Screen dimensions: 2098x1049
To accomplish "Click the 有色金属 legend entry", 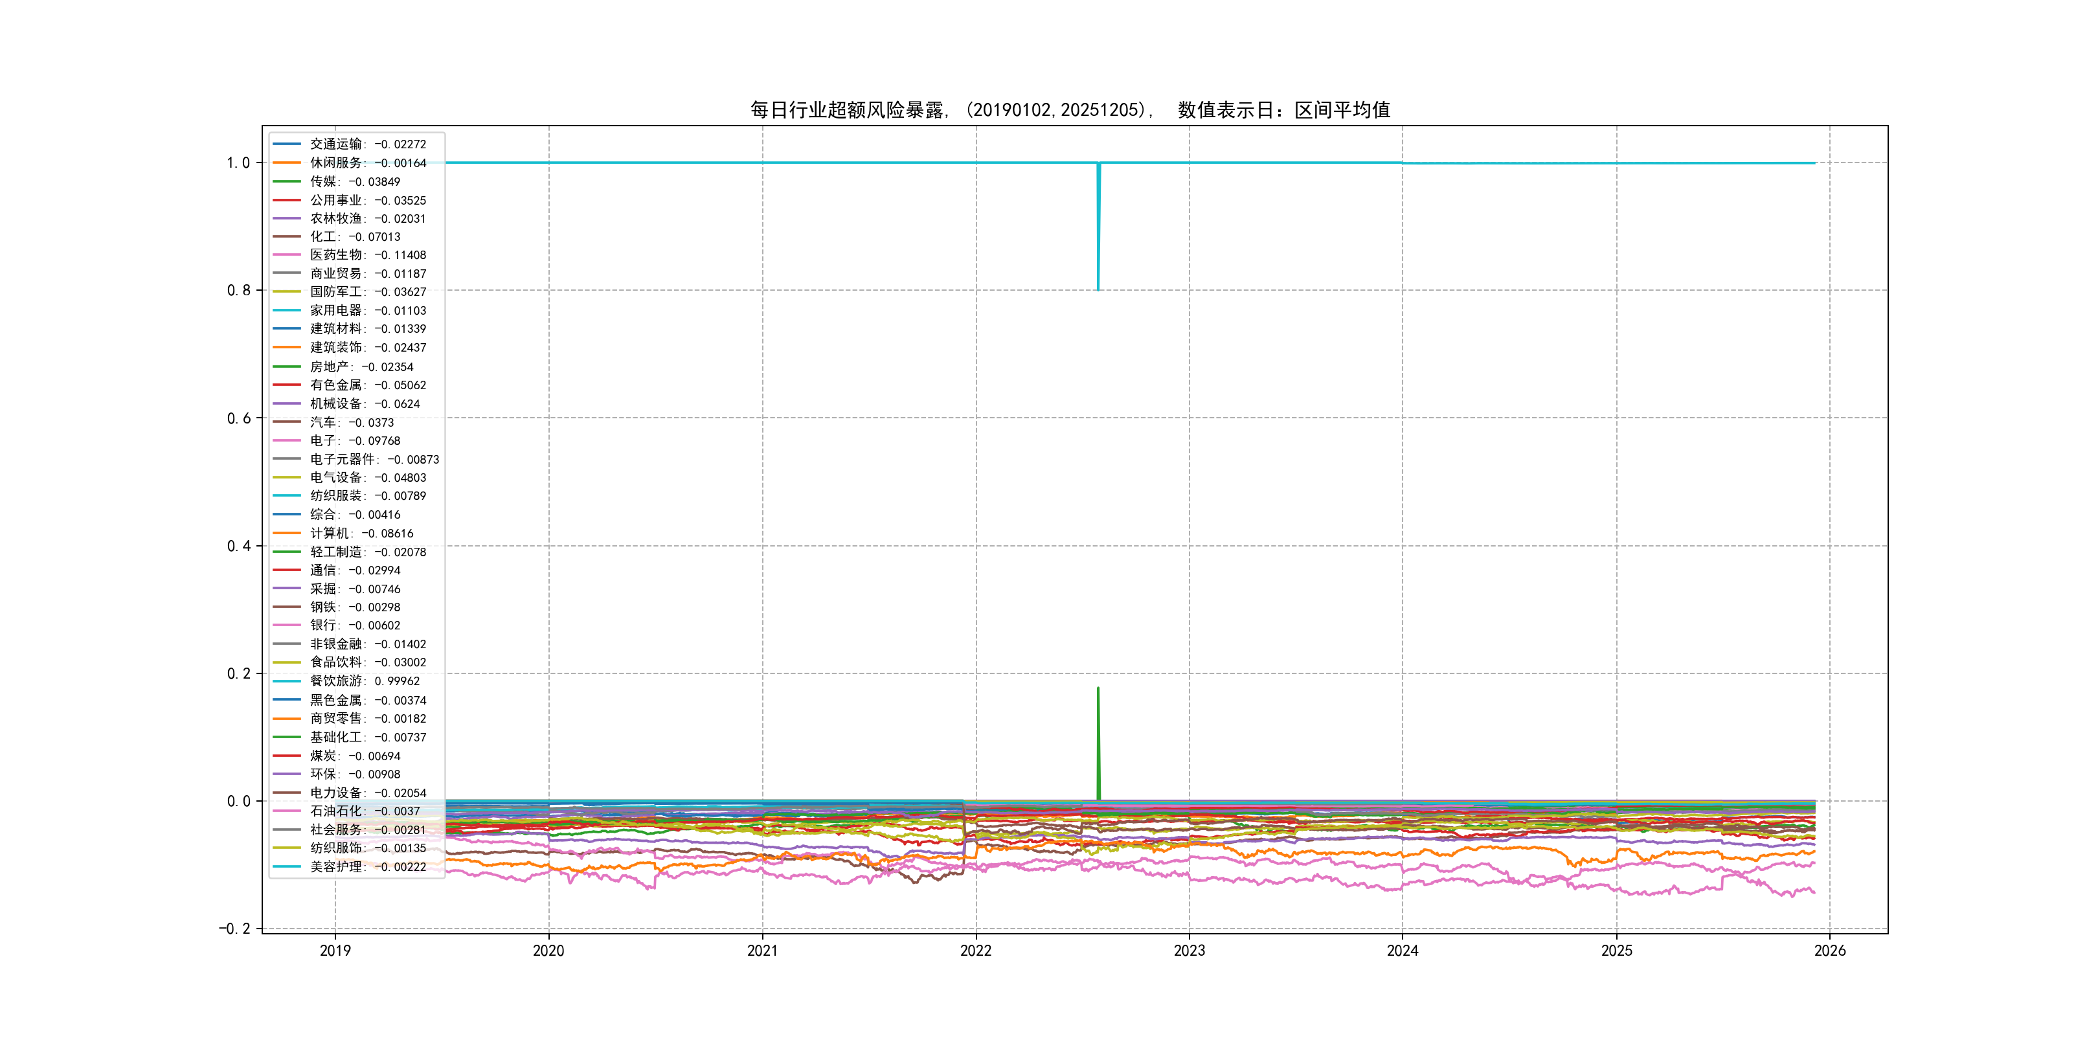I will (x=367, y=385).
